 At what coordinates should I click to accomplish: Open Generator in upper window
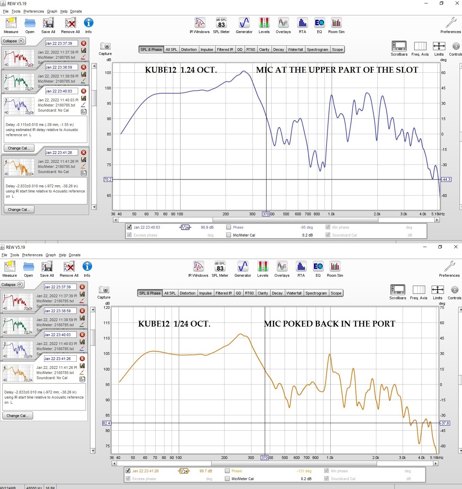click(x=244, y=23)
